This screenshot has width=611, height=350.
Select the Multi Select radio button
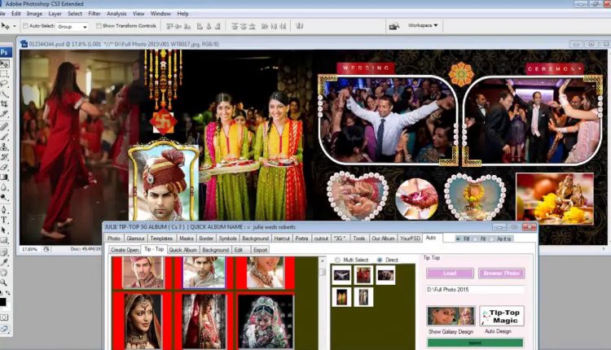pyautogui.click(x=337, y=260)
